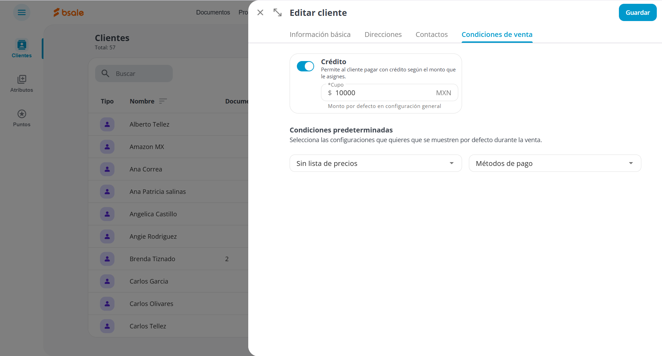Click the Cupo amount field
662x356 pixels.
[x=389, y=93]
